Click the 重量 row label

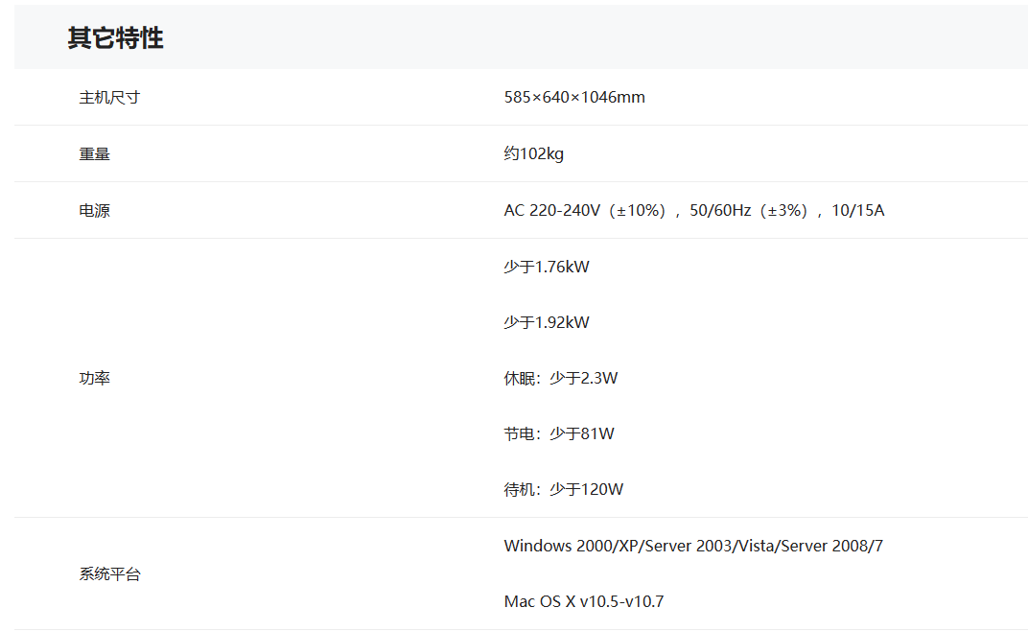coord(94,153)
